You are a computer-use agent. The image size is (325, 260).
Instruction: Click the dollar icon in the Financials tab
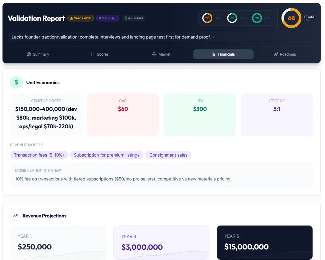click(213, 54)
